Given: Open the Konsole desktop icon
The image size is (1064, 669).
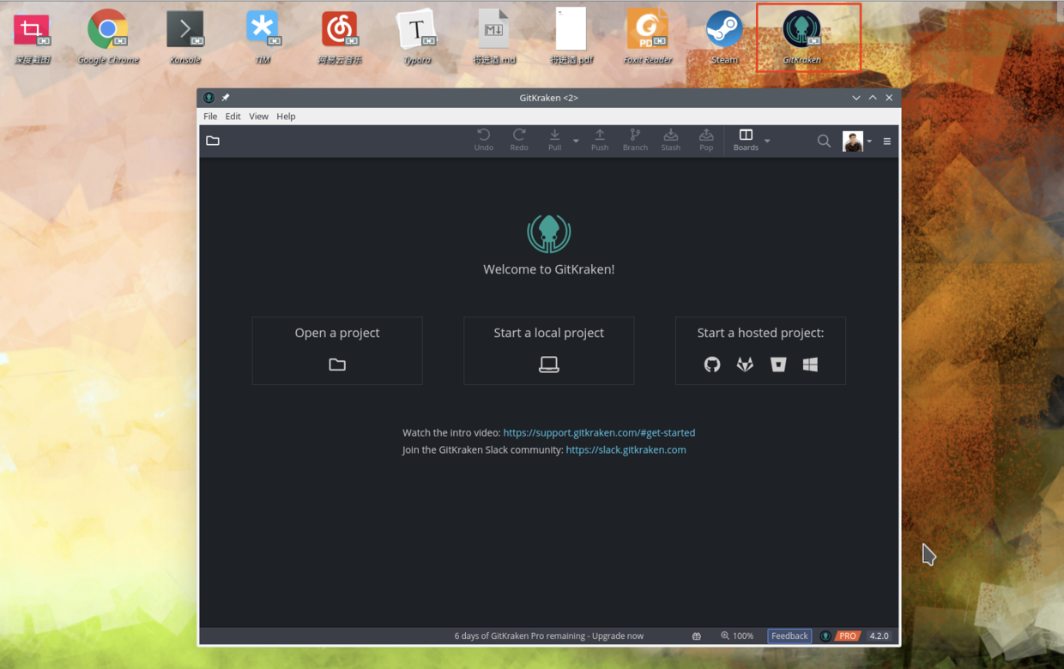Looking at the screenshot, I should [185, 37].
